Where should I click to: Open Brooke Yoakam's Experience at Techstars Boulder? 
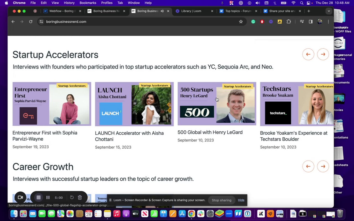(x=294, y=136)
